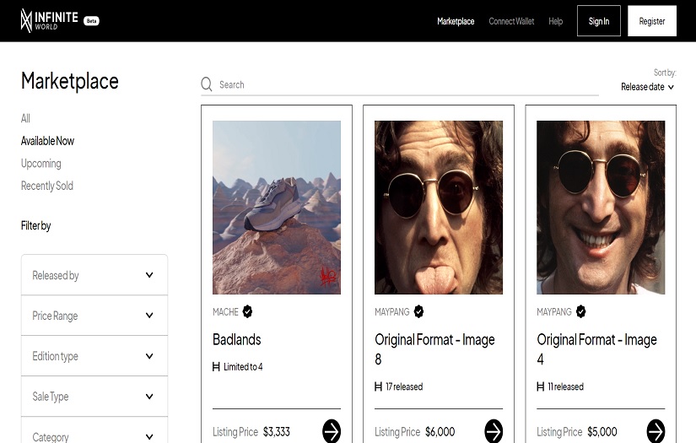Show All marketplace items
696x443 pixels.
(25, 118)
